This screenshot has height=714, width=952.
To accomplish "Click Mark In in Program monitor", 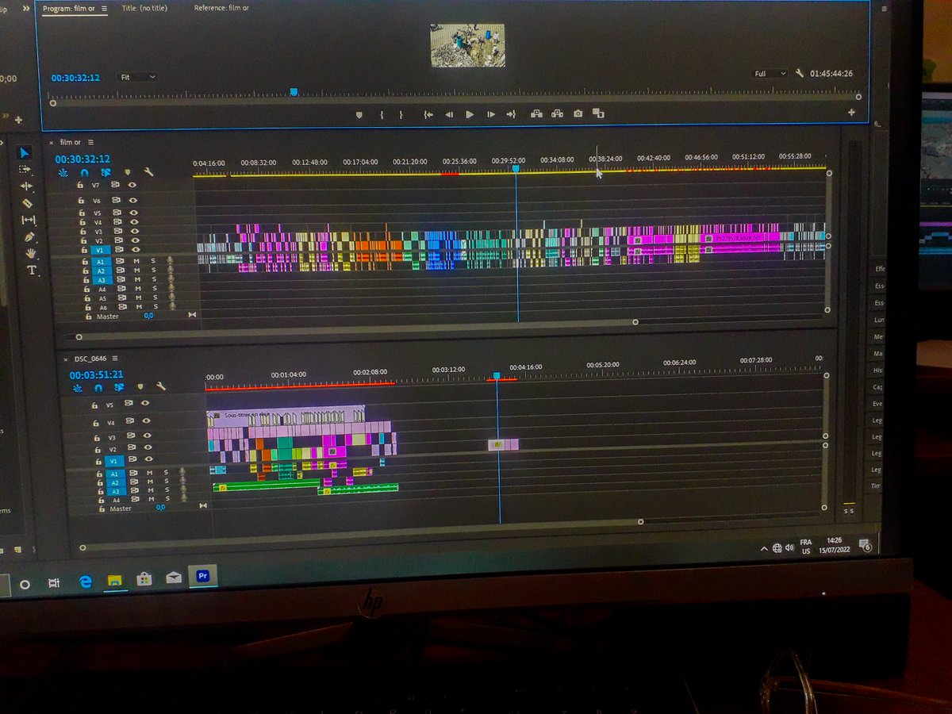I will pyautogui.click(x=382, y=115).
